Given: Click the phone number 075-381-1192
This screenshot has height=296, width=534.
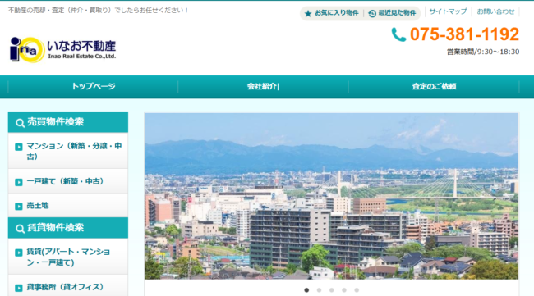Looking at the screenshot, I should [464, 34].
